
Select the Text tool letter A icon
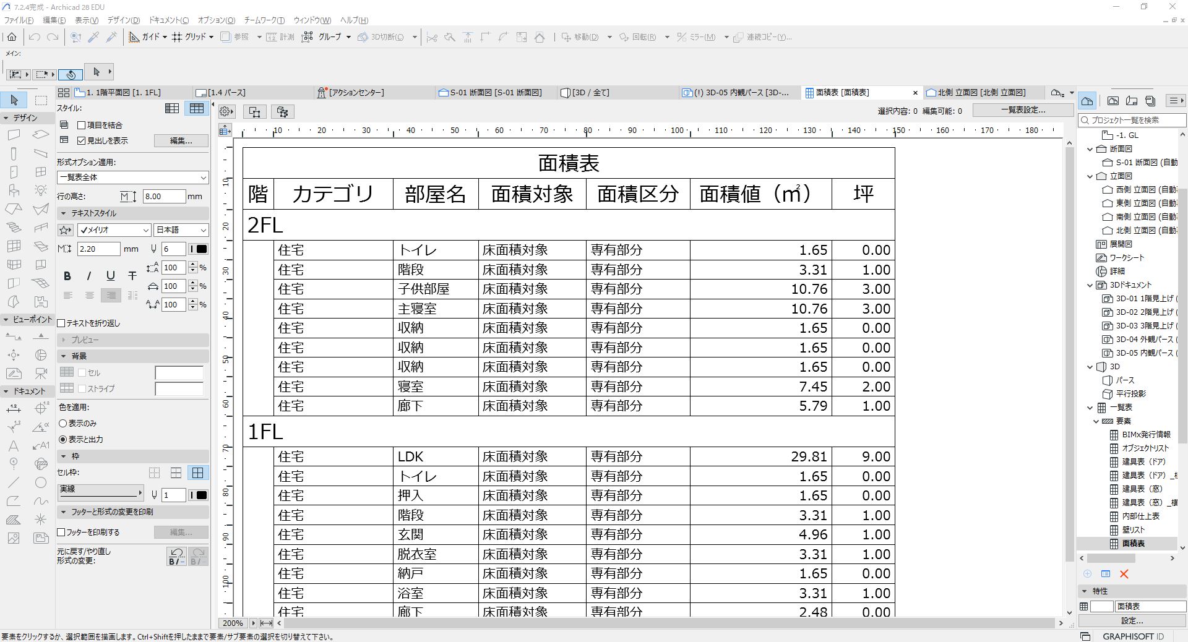[14, 445]
